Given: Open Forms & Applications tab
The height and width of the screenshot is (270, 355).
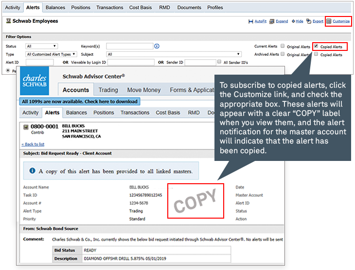Looking at the screenshot, I should point(192,90).
